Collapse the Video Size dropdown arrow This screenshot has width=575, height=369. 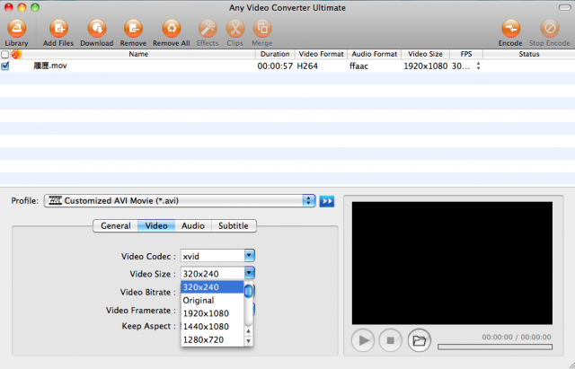point(250,273)
